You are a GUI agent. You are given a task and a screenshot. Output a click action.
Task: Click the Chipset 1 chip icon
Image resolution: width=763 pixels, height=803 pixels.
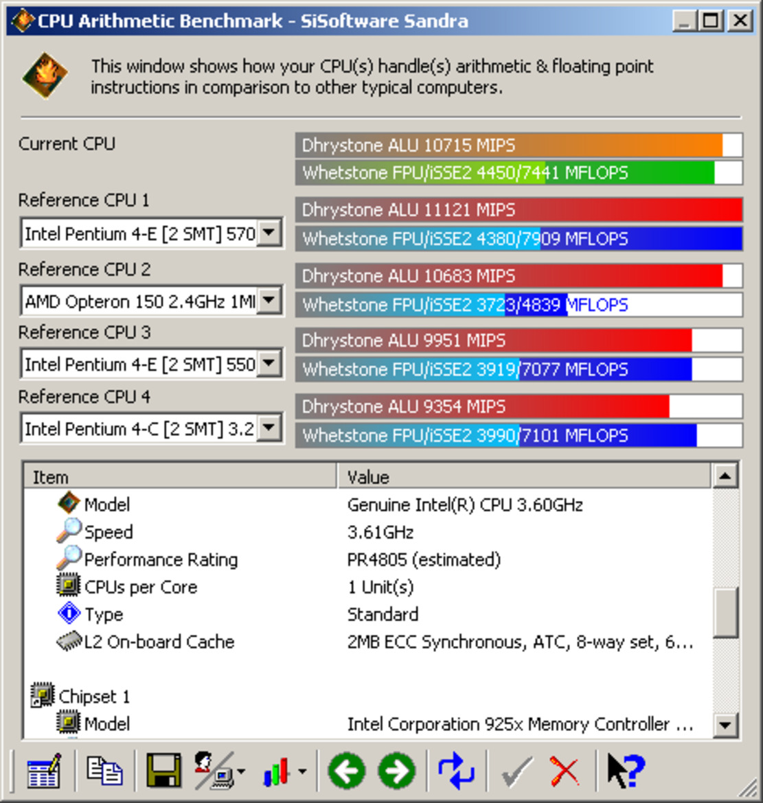click(43, 695)
